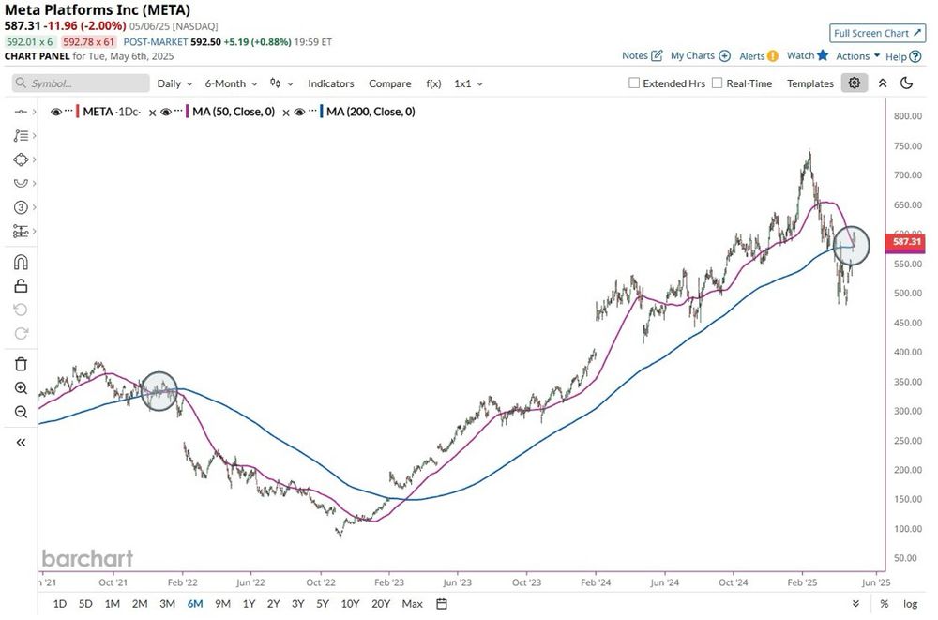Open the candlestick chart type dropdown

tap(281, 83)
